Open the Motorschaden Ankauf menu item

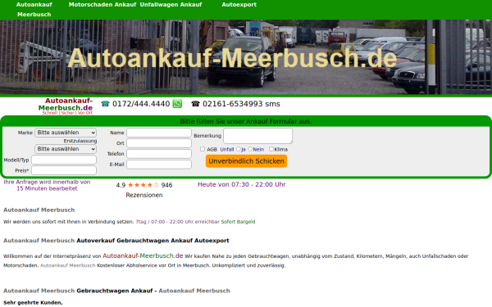(x=102, y=5)
